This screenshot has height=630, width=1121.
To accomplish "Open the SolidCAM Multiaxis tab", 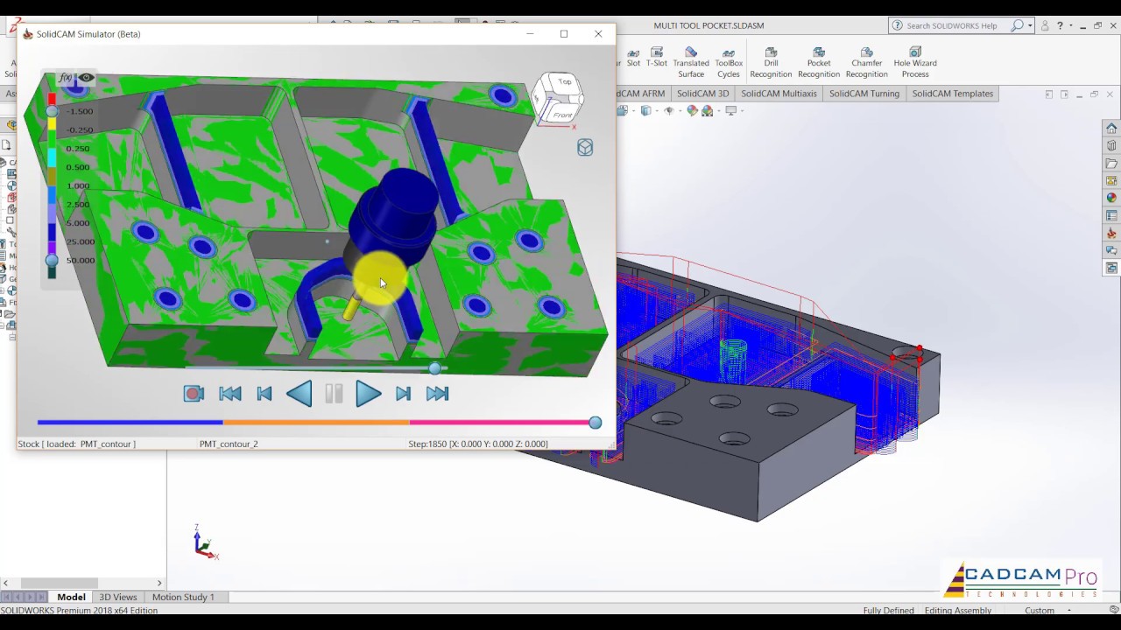I will pyautogui.click(x=779, y=94).
